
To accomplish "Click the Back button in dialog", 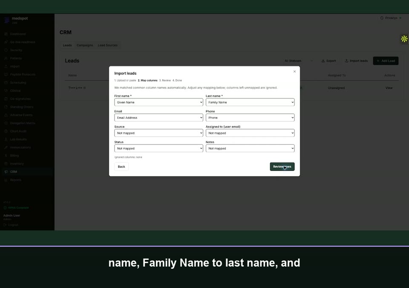I will point(121,167).
